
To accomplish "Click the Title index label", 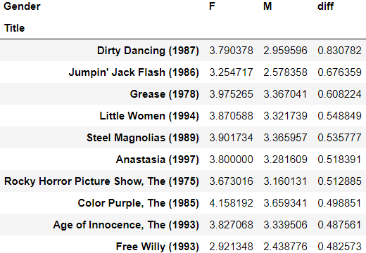I will tap(14, 28).
